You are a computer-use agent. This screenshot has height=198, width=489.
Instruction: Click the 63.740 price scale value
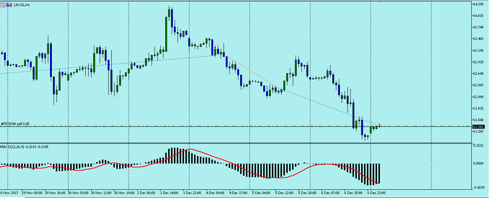tap(478, 27)
